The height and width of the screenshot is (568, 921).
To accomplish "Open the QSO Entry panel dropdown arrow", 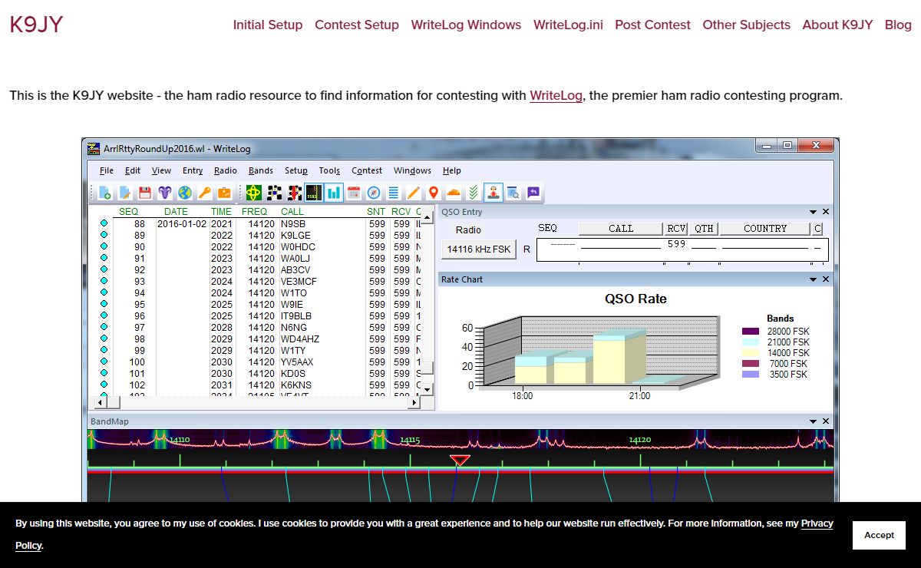I will pyautogui.click(x=814, y=212).
